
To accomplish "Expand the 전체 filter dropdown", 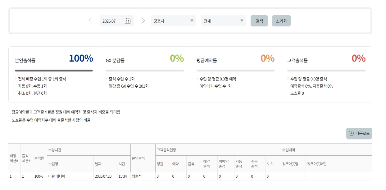I will click(x=224, y=21).
